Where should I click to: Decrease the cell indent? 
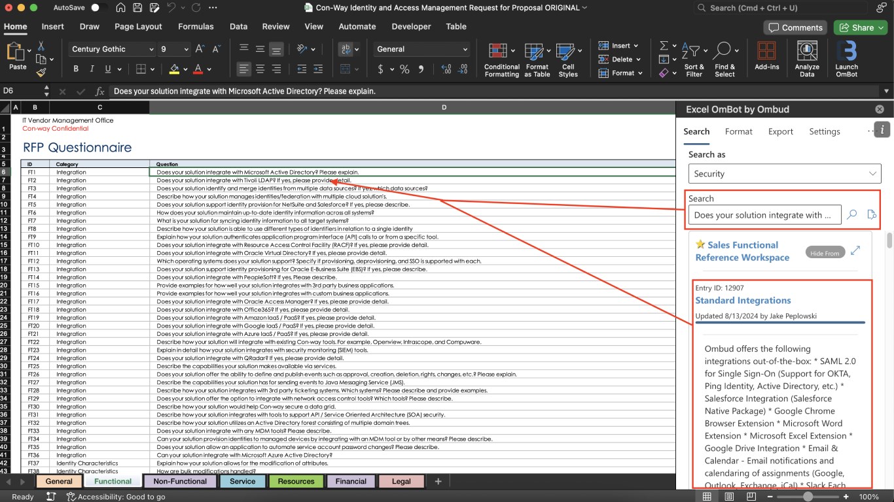pyautogui.click(x=302, y=69)
